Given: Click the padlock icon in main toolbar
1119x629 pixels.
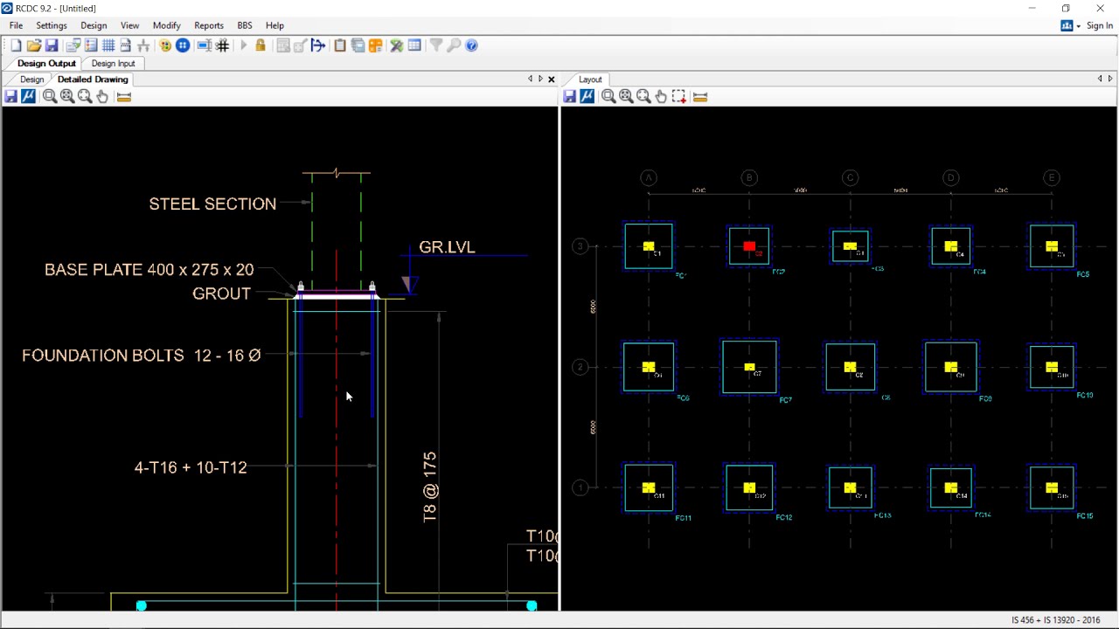Looking at the screenshot, I should (x=261, y=45).
